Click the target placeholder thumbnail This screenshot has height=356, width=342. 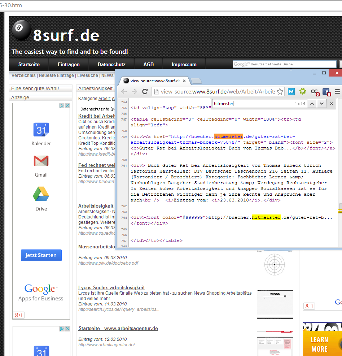point(275,265)
